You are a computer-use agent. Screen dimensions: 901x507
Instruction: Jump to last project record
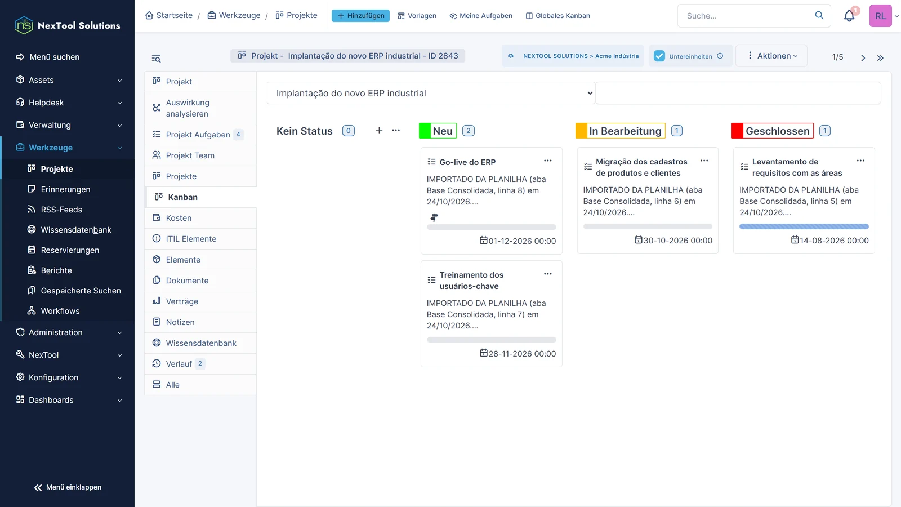click(x=880, y=57)
